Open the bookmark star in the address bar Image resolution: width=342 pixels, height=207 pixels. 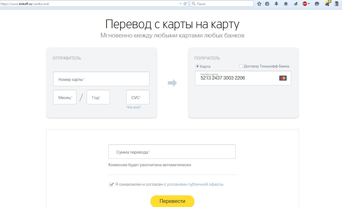click(259, 4)
